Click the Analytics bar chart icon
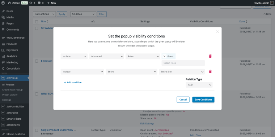This screenshot has height=137, width=275. click(x=3, y=56)
